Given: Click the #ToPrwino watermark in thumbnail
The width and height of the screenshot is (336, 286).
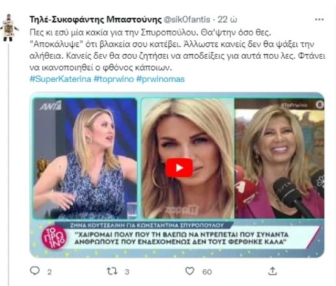Looking at the screenshot, I should pyautogui.click(x=294, y=105).
